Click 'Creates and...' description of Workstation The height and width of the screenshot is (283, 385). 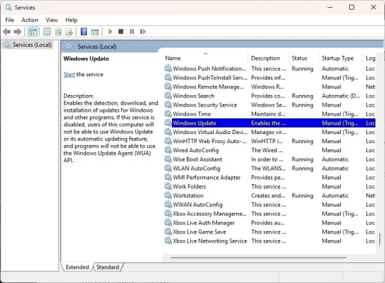pos(268,196)
